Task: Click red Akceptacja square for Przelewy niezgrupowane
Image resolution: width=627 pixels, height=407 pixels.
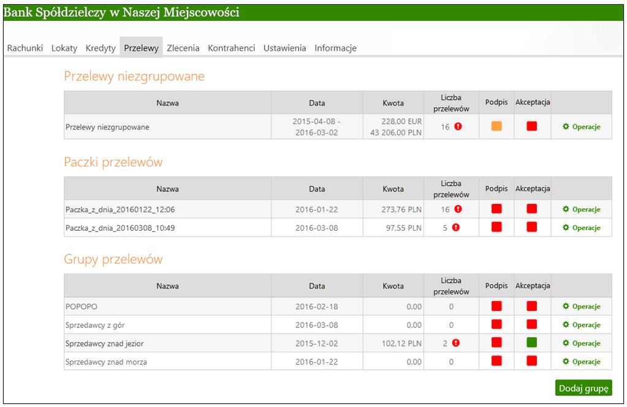Action: [532, 126]
